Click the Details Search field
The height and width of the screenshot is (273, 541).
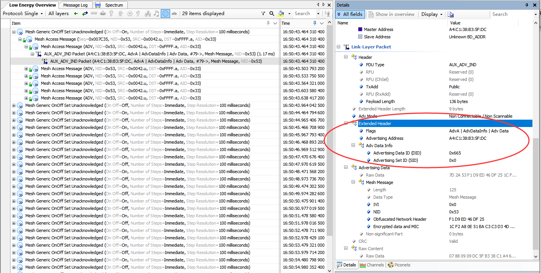[511, 14]
